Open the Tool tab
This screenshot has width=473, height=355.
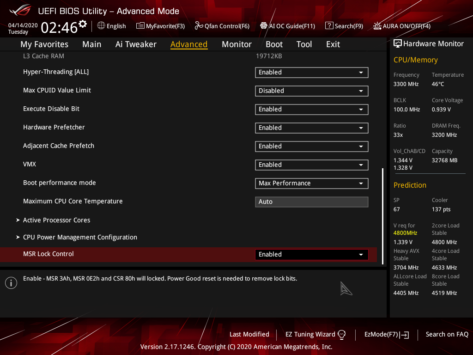[x=304, y=44]
